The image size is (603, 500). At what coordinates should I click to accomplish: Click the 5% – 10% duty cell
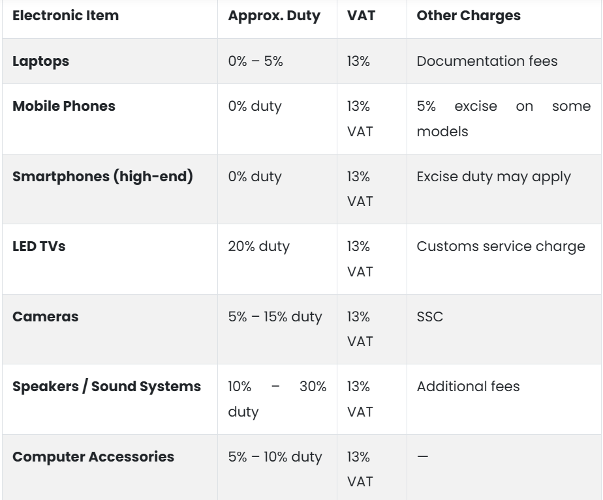(275, 457)
